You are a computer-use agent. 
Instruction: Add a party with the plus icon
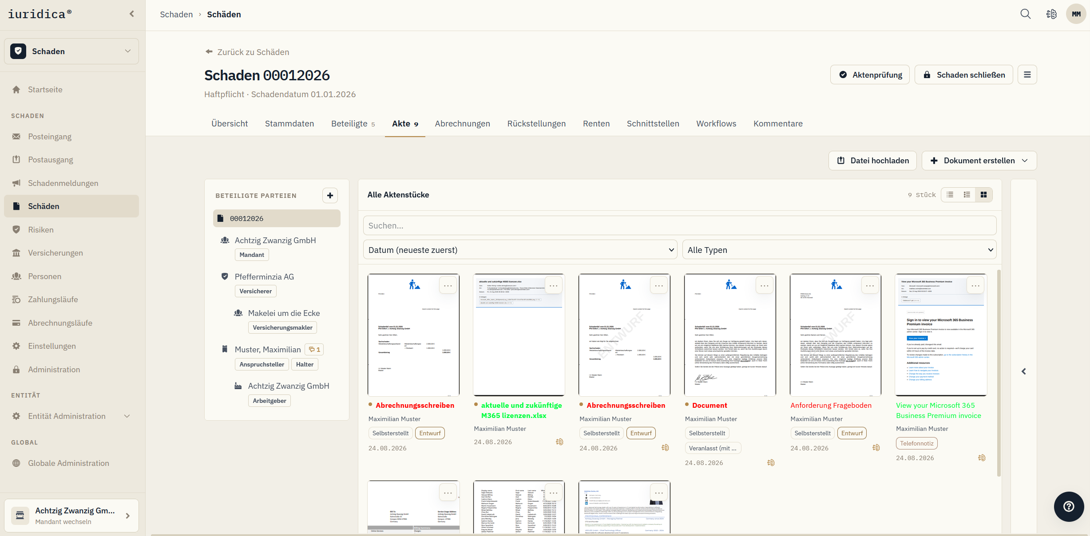click(x=330, y=195)
